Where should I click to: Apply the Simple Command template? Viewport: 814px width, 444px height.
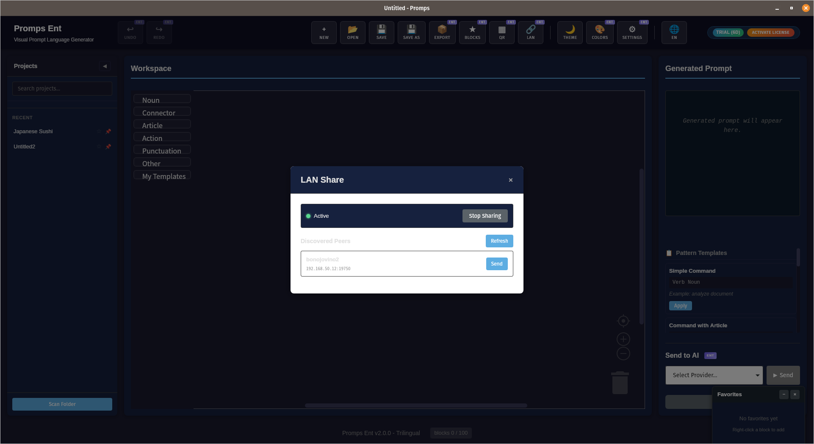pos(680,306)
